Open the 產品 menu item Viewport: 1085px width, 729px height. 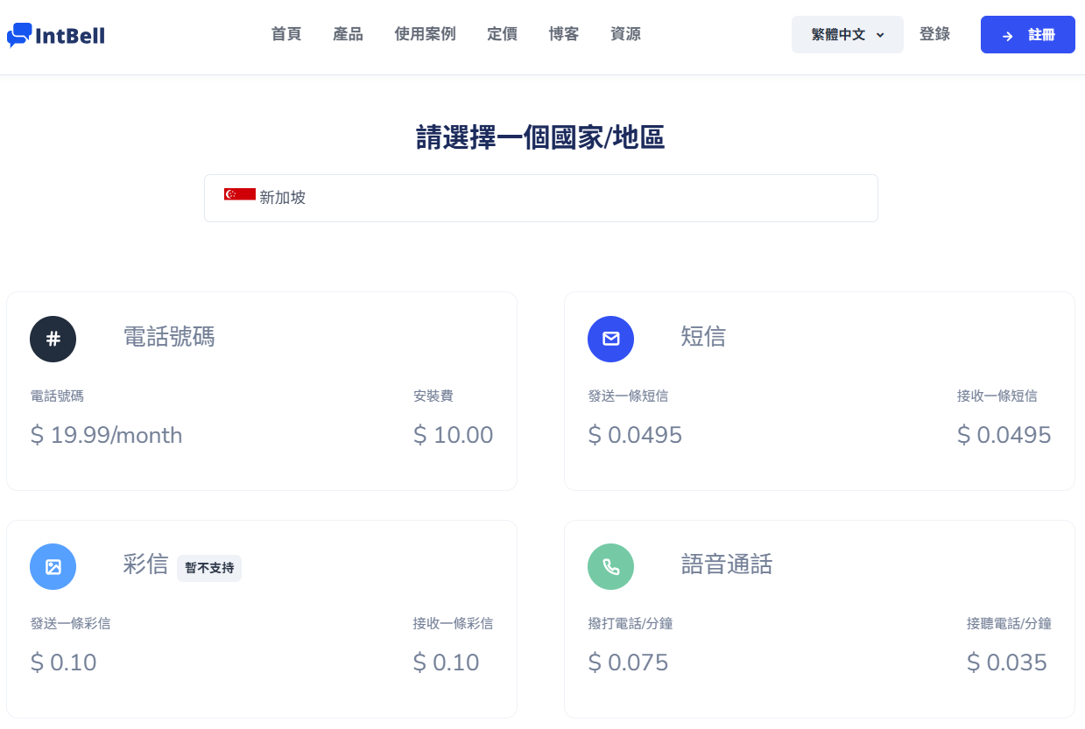[348, 34]
